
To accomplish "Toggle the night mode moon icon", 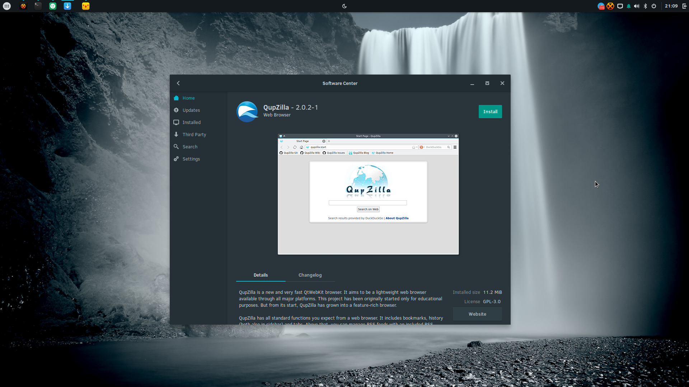I will point(344,6).
